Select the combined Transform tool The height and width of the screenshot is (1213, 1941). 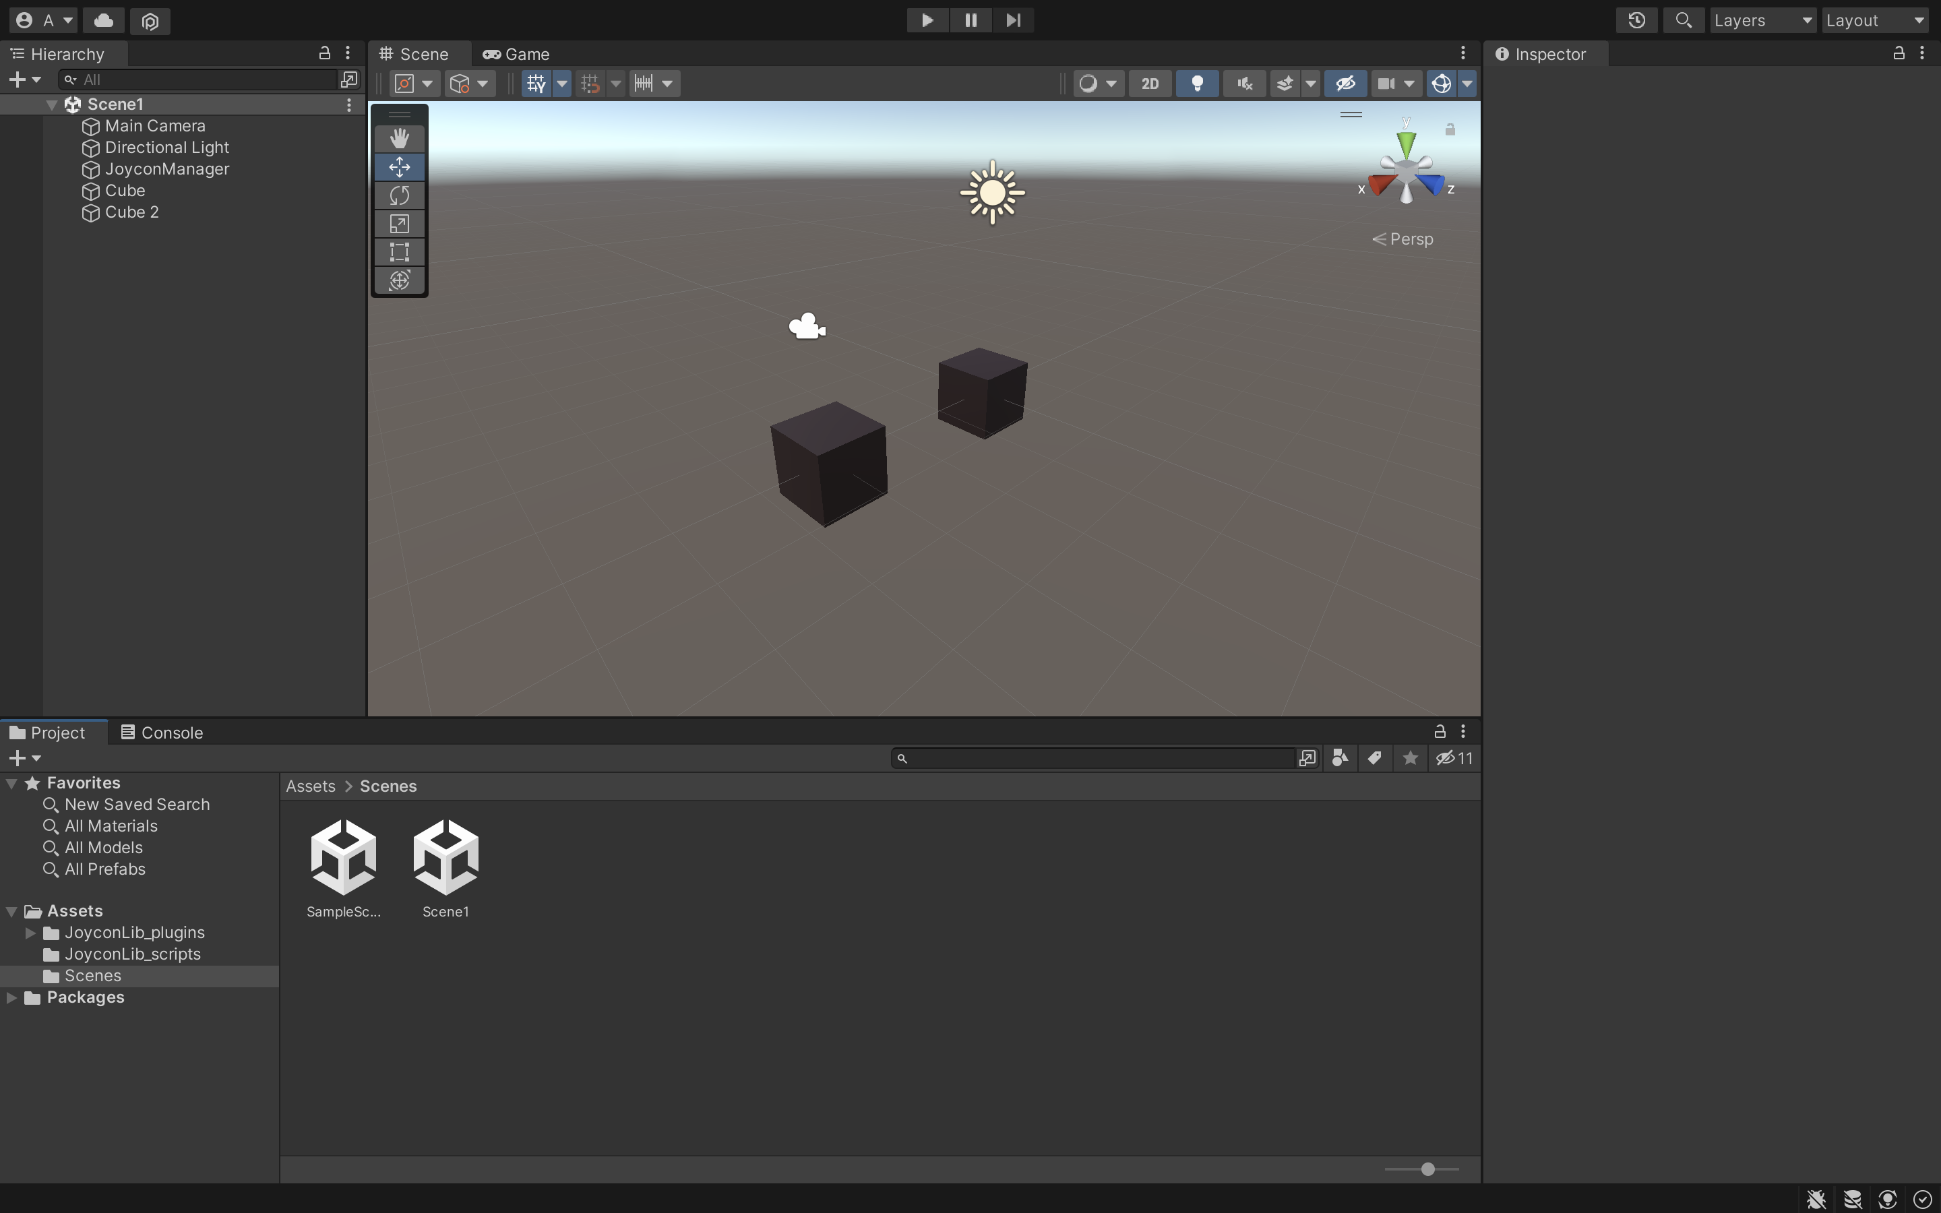[400, 281]
